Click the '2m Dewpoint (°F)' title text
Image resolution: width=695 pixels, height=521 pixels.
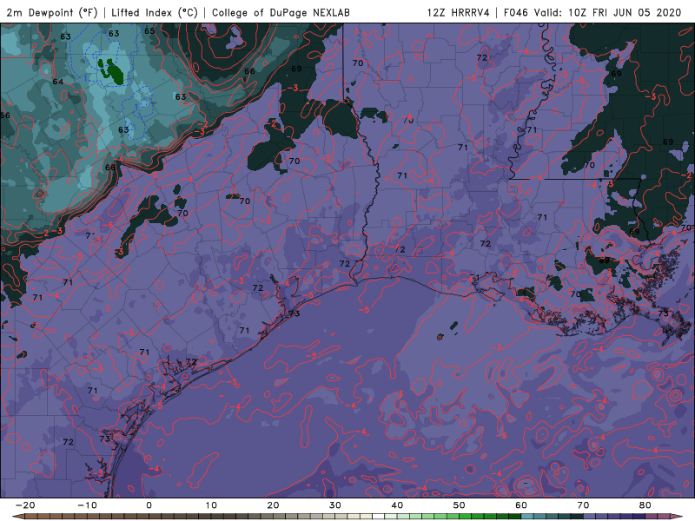[52, 13]
